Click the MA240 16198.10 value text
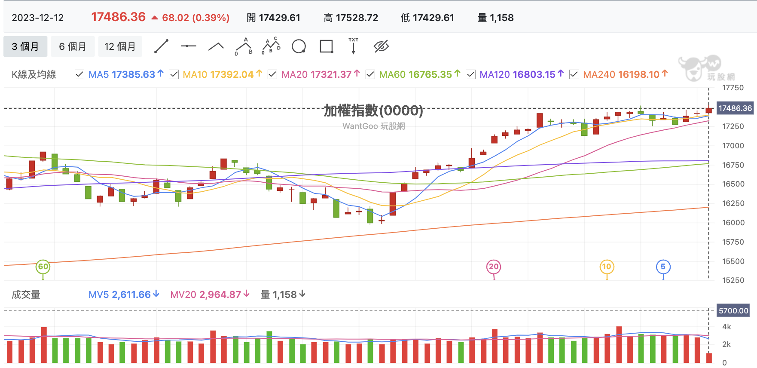Image resolution: width=757 pixels, height=368 pixels. (x=626, y=74)
